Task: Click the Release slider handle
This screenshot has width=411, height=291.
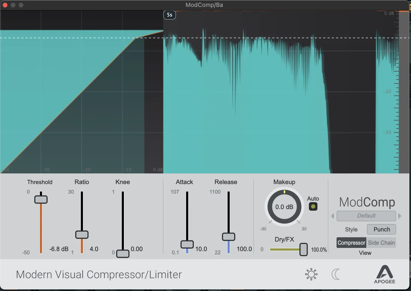Action: 229,236
